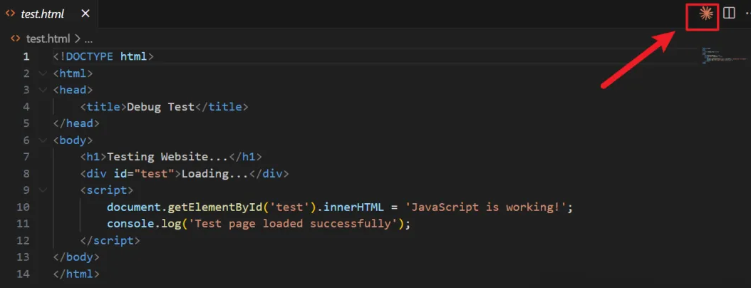Click the 'Testing Website...' heading text

[x=170, y=157]
